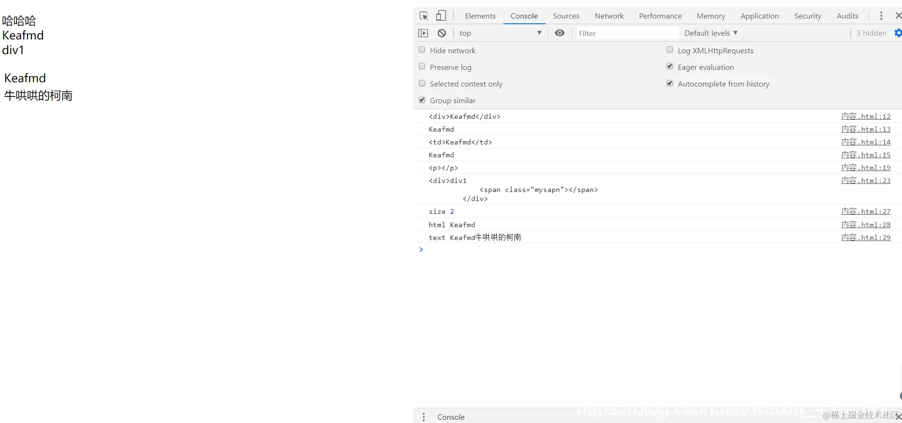Clear the console with the ban icon

coord(442,33)
